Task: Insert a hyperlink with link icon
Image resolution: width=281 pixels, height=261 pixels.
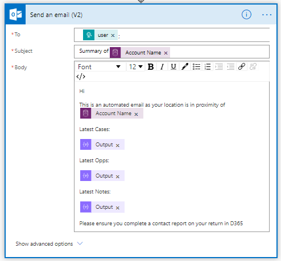Action: pos(242,67)
